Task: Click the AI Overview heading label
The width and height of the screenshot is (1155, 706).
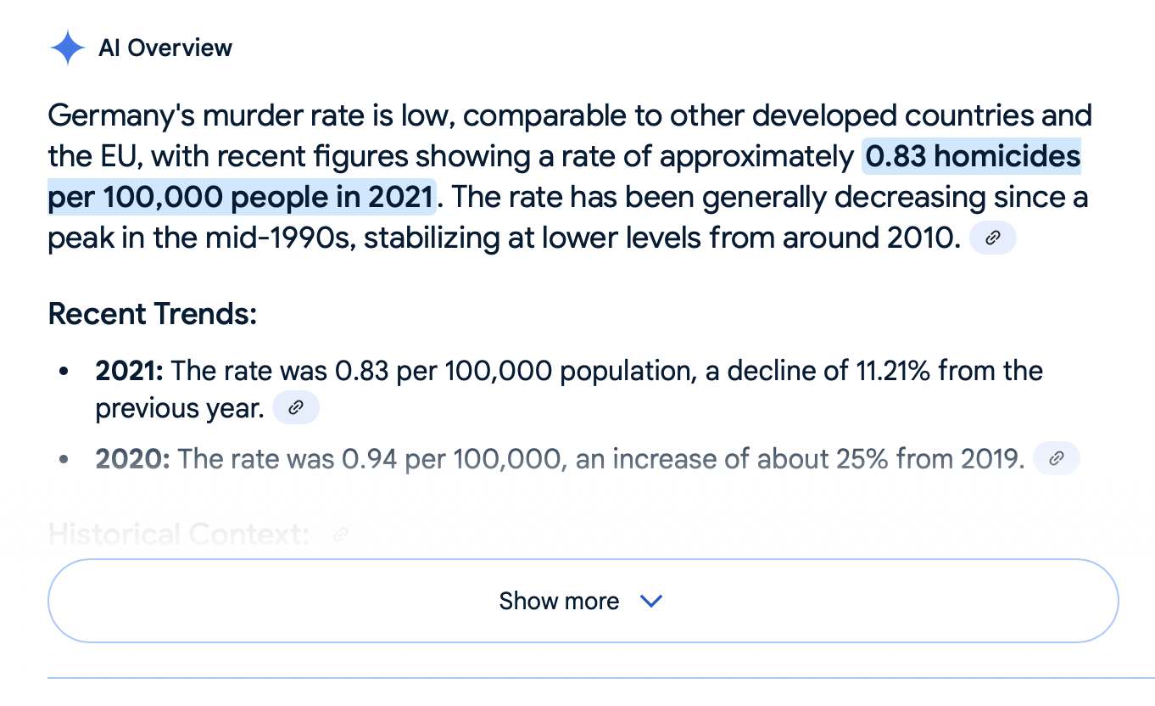Action: click(x=165, y=48)
